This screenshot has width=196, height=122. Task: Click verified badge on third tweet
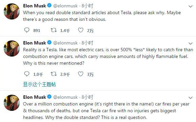pyautogui.click(x=49, y=97)
